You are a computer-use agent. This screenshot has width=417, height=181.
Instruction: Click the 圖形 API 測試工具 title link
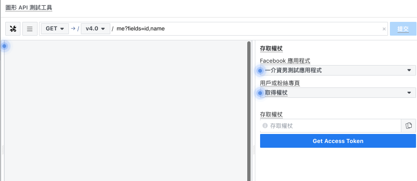(29, 8)
